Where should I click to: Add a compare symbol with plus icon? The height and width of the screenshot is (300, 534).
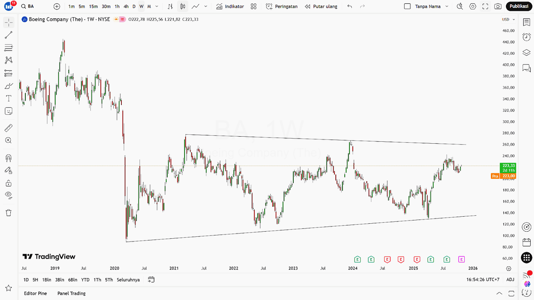point(57,7)
